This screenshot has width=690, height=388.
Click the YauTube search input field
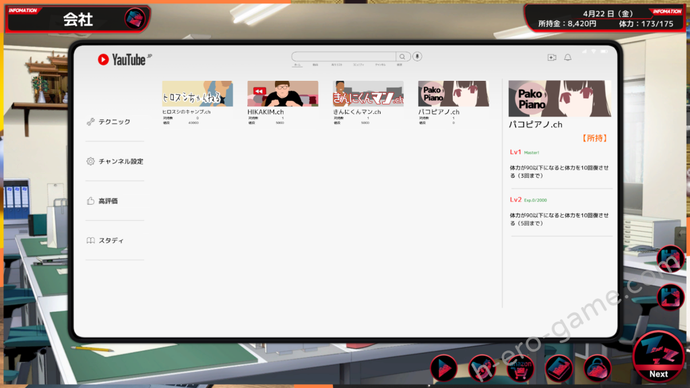[344, 57]
